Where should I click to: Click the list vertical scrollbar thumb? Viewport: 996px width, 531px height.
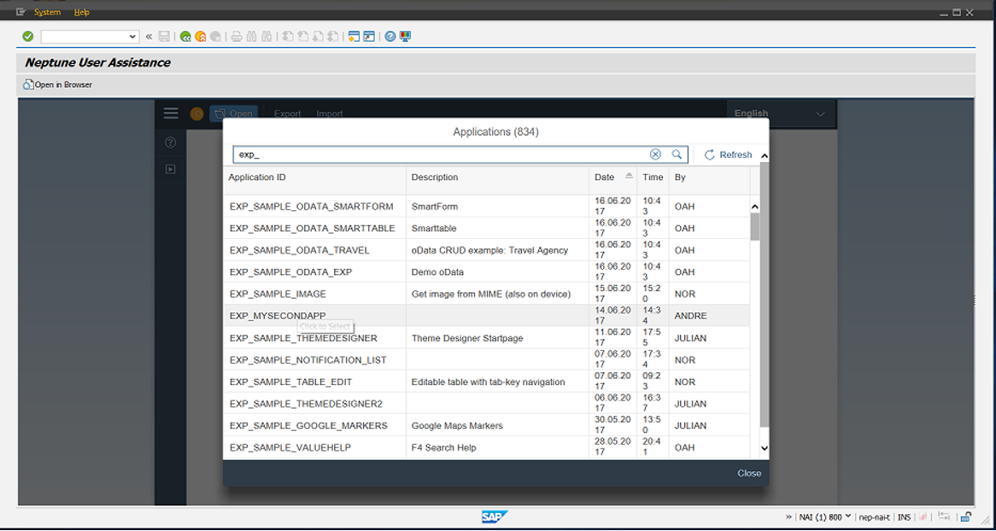coord(754,227)
